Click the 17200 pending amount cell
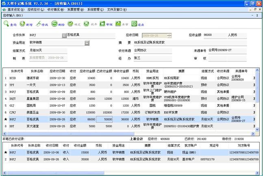 point(121,112)
